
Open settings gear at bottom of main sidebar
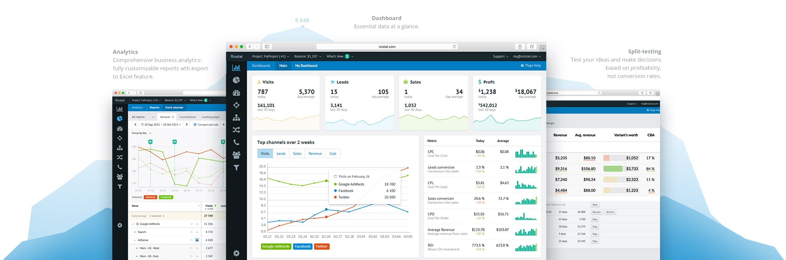[236, 253]
